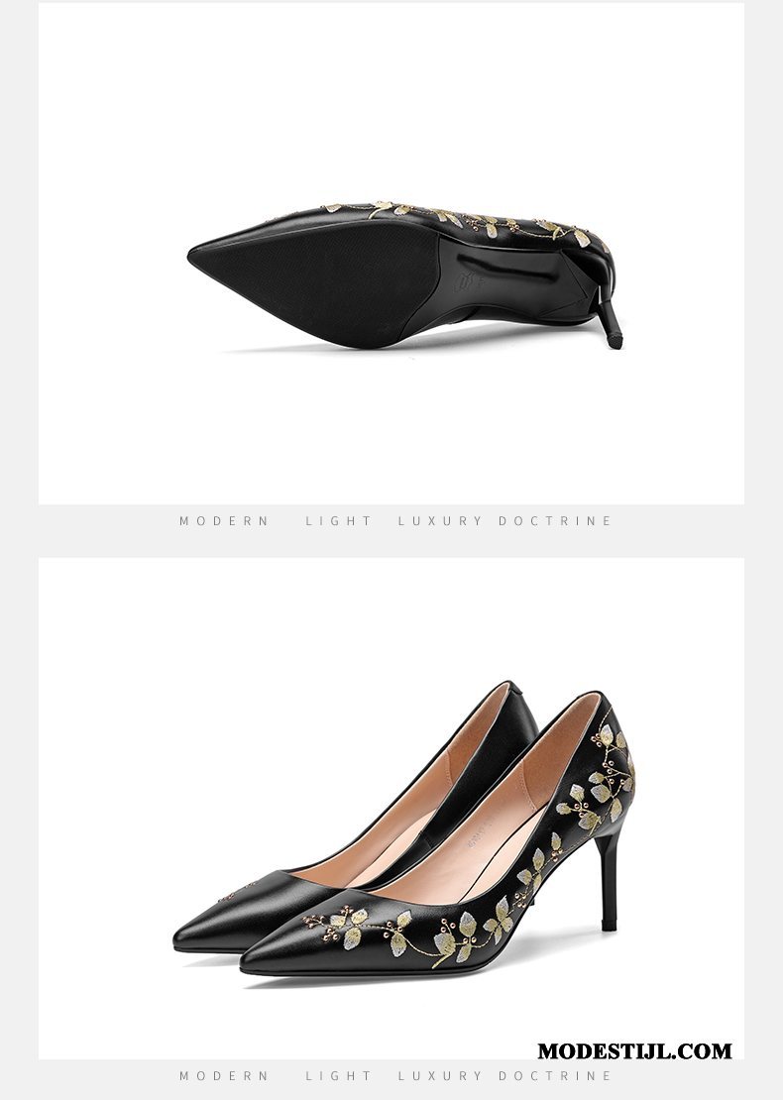Click the word LUXURY in the upper caption
Screen dimensions: 783x1100
tap(440, 521)
